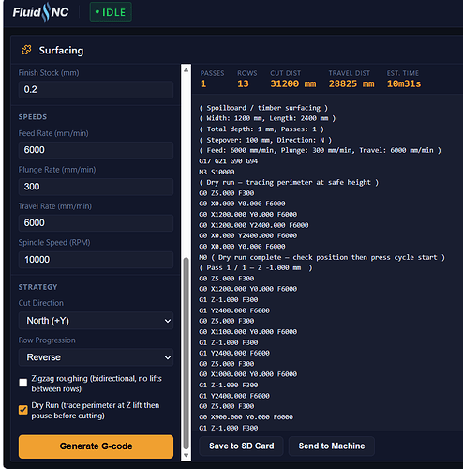This screenshot has width=463, height=469.
Task: Click the Finish Stock input field
Action: pyautogui.click(x=96, y=89)
